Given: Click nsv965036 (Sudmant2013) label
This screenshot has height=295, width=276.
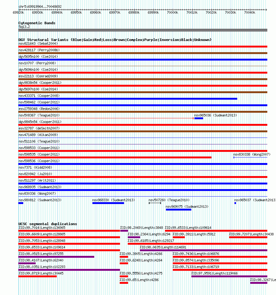Looking at the screenshot, I should 216,115.
